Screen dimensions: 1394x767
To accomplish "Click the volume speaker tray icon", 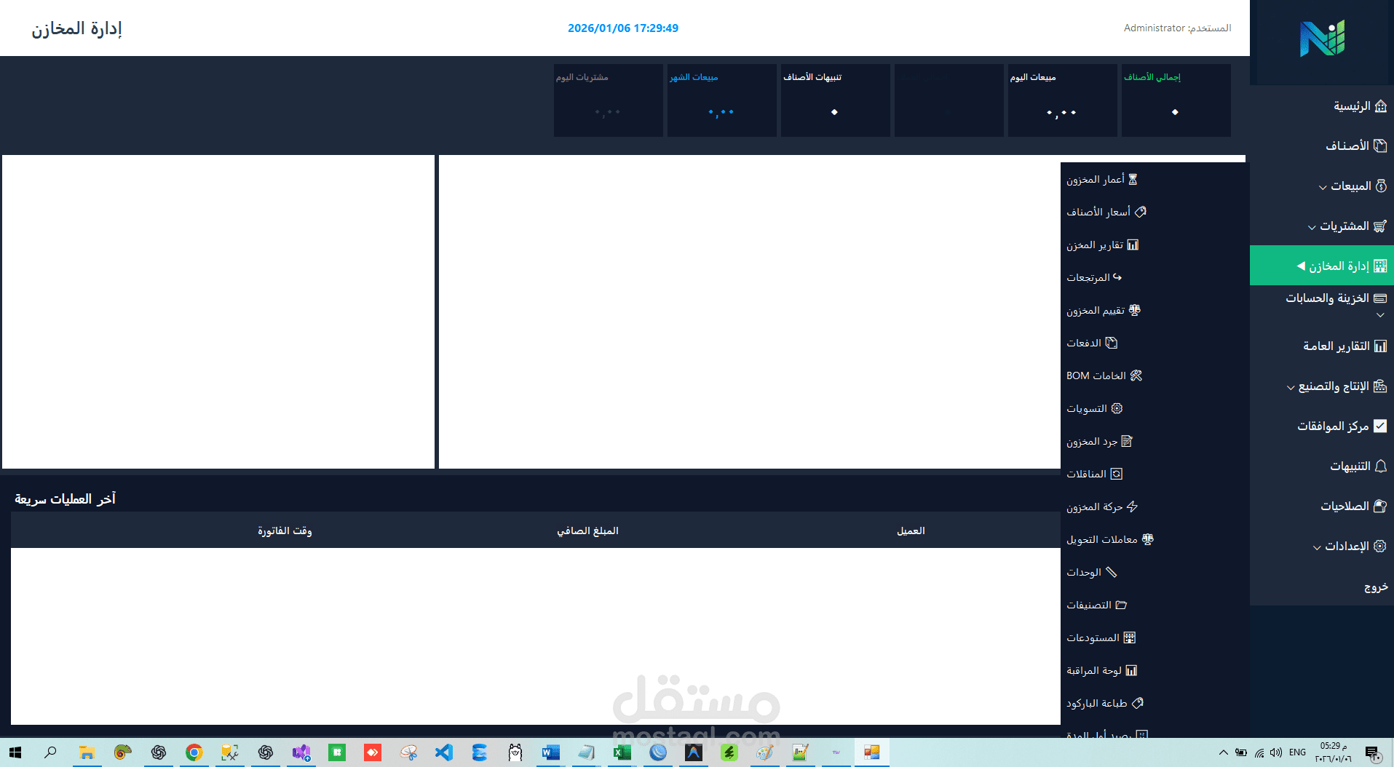I will click(x=1276, y=752).
